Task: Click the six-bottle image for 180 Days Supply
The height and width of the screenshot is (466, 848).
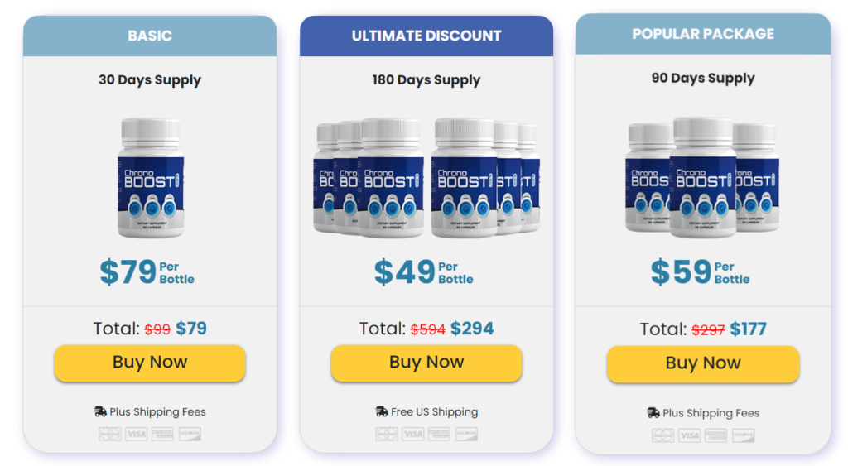Action: point(426,177)
